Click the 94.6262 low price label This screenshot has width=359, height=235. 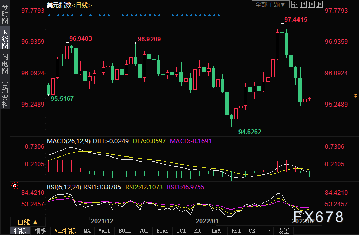[250, 132]
